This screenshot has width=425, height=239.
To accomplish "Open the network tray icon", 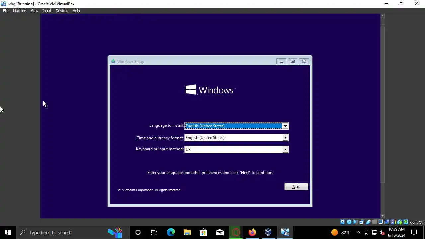I will click(374, 232).
